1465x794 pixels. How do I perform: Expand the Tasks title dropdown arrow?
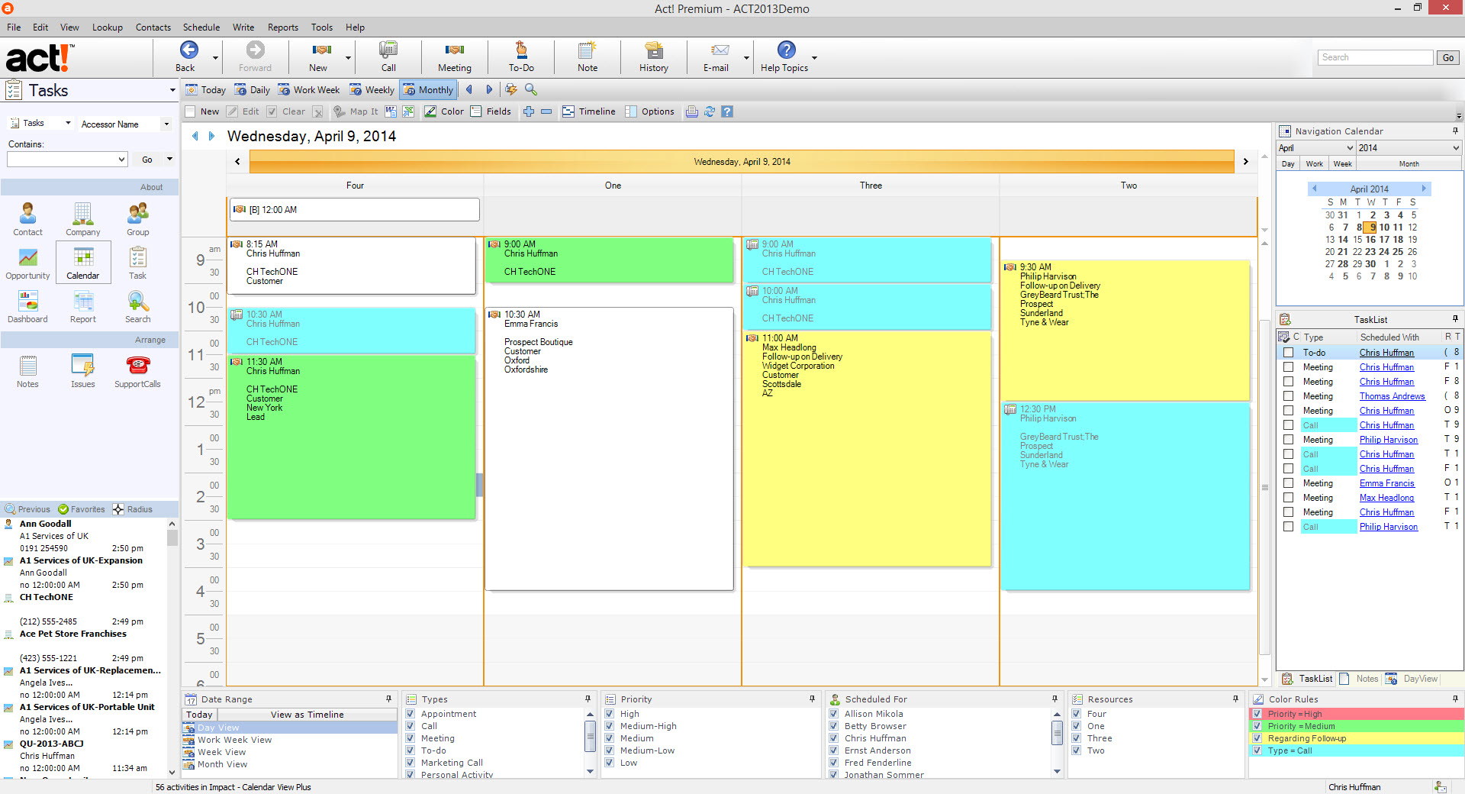click(172, 90)
